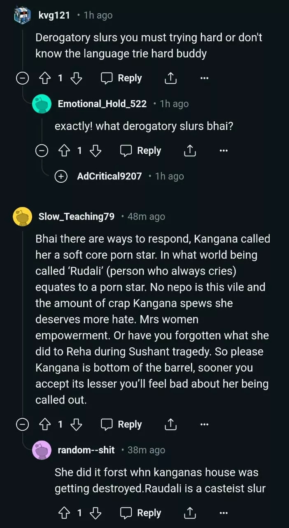Reply to Slow_Teaching79's comment
This screenshot has width=289, height=528.
pyautogui.click(x=121, y=424)
